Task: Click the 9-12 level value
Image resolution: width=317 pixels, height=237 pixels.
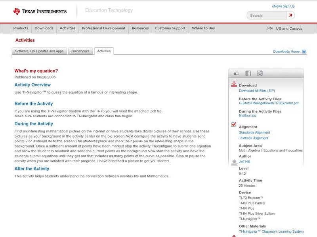Action: click(x=242, y=174)
